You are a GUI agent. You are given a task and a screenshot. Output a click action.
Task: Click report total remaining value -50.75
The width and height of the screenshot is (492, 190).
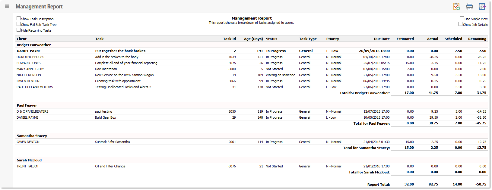tap(481, 184)
